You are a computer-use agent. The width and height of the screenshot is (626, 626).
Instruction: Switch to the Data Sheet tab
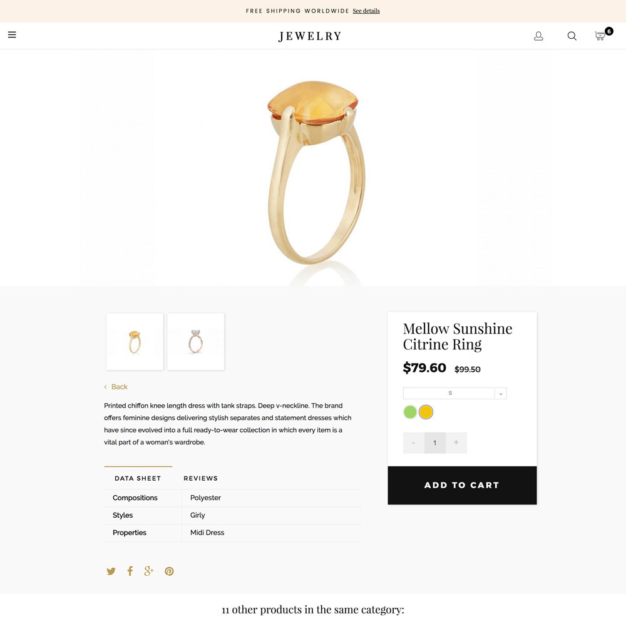(x=138, y=478)
